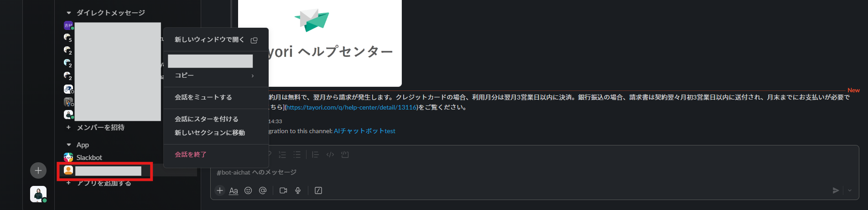Viewport: 868px width, 210px height.
Task: Click the plus attachment button in composer
Action: pyautogui.click(x=220, y=190)
